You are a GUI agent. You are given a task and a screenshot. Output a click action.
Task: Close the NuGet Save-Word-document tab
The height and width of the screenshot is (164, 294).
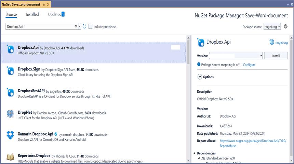point(48,5)
